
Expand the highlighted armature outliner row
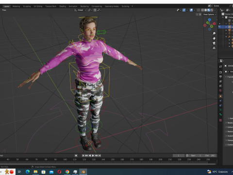226,27
